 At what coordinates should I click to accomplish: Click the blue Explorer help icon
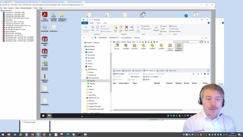pyautogui.click(x=209, y=23)
